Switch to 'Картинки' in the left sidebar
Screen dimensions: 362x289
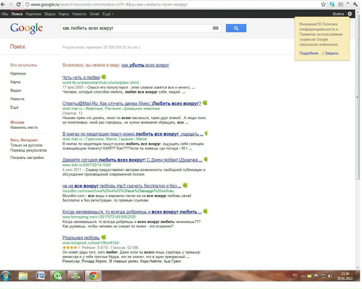tap(18, 74)
